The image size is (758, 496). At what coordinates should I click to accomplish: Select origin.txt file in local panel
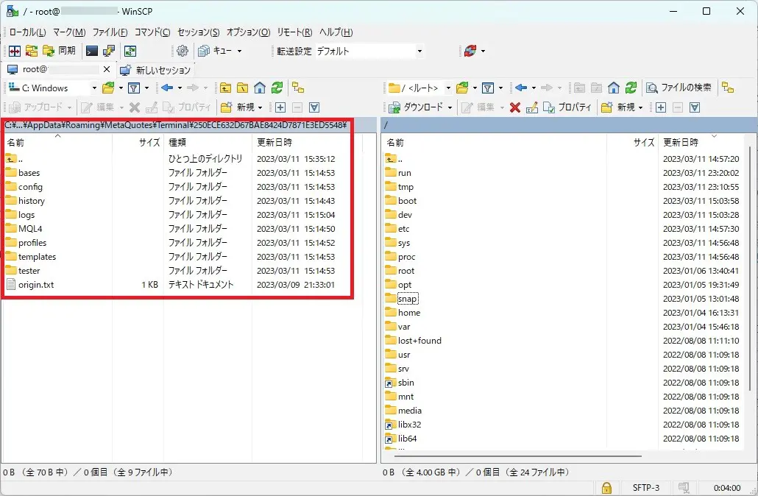36,285
